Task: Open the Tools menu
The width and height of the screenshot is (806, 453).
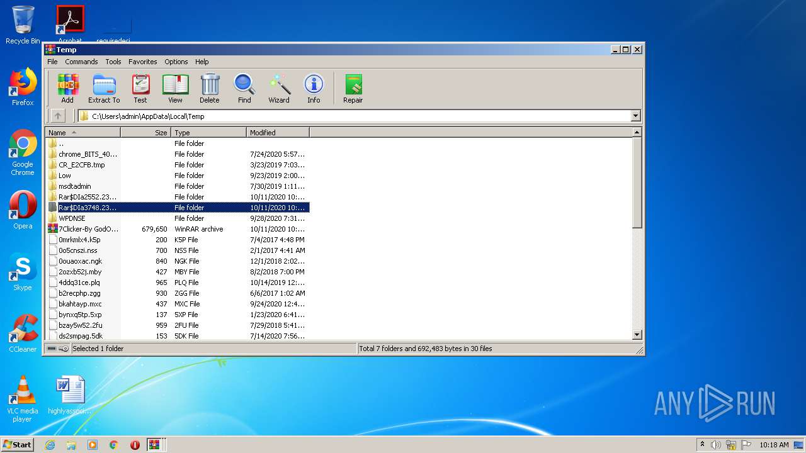Action: [113, 62]
